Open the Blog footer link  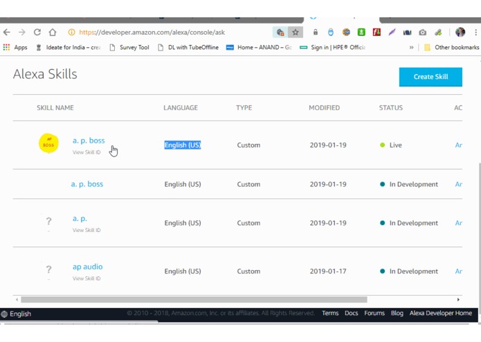pyautogui.click(x=397, y=313)
